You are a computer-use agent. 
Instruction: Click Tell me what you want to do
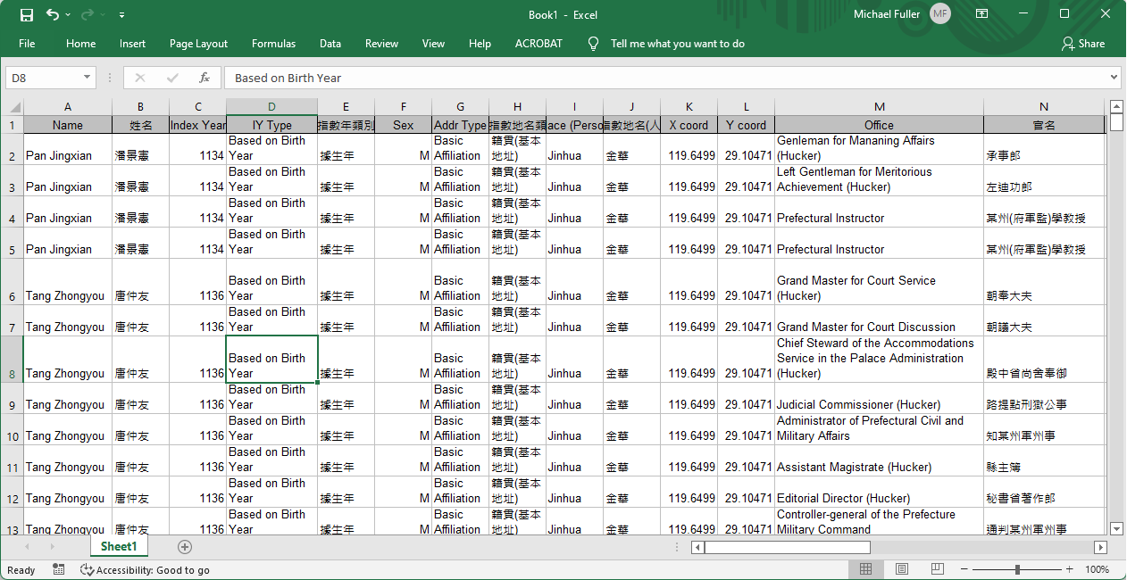[677, 44]
